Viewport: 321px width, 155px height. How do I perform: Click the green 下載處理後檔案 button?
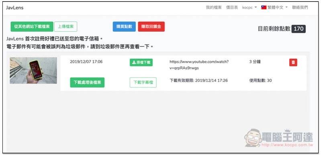(x=87, y=82)
